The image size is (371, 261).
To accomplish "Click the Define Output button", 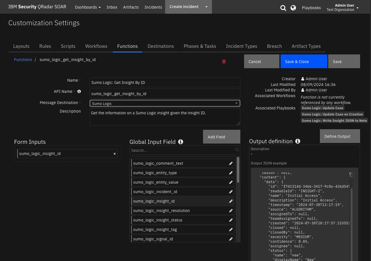I will click(x=340, y=136).
